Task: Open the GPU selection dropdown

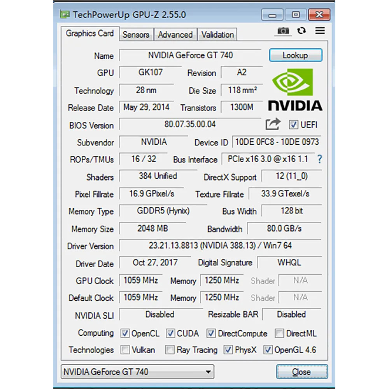Action: tap(137, 371)
